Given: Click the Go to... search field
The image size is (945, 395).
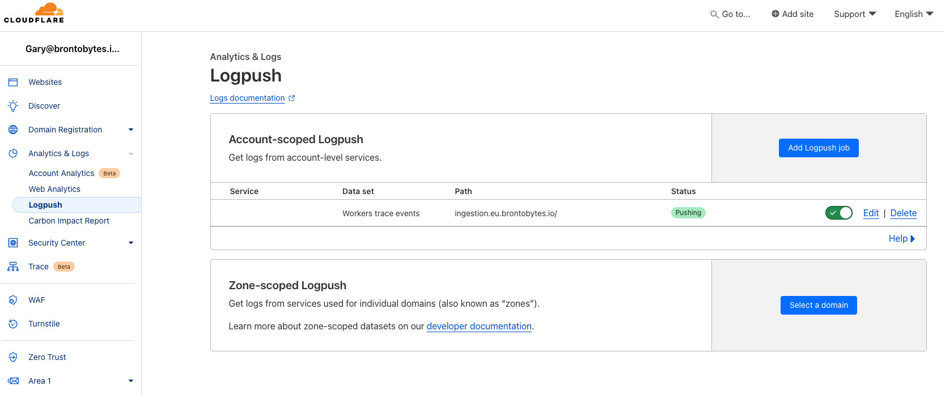Looking at the screenshot, I should pos(730,14).
